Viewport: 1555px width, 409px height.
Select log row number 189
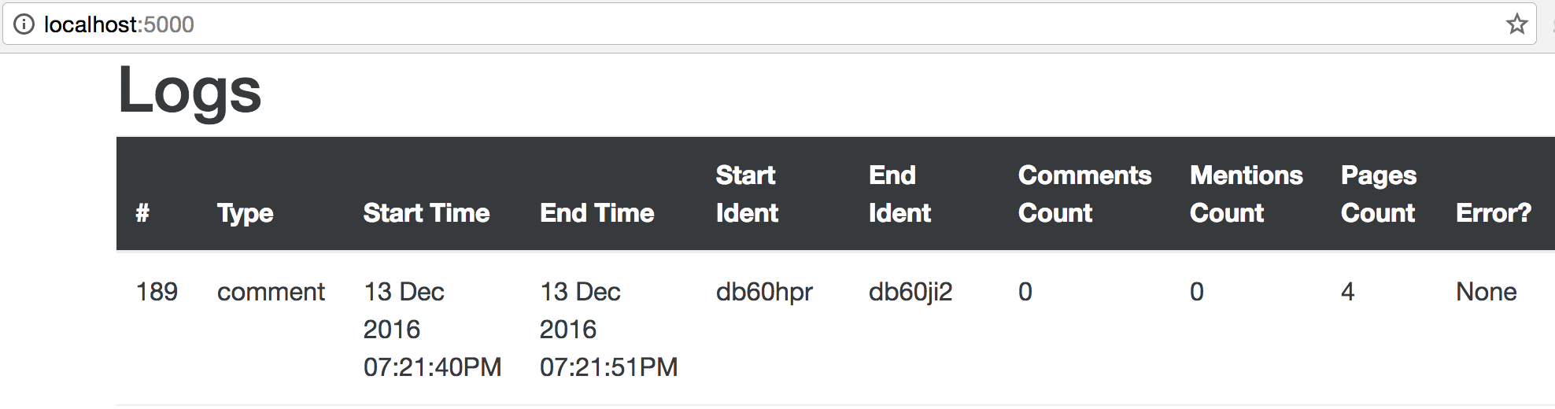(x=157, y=292)
